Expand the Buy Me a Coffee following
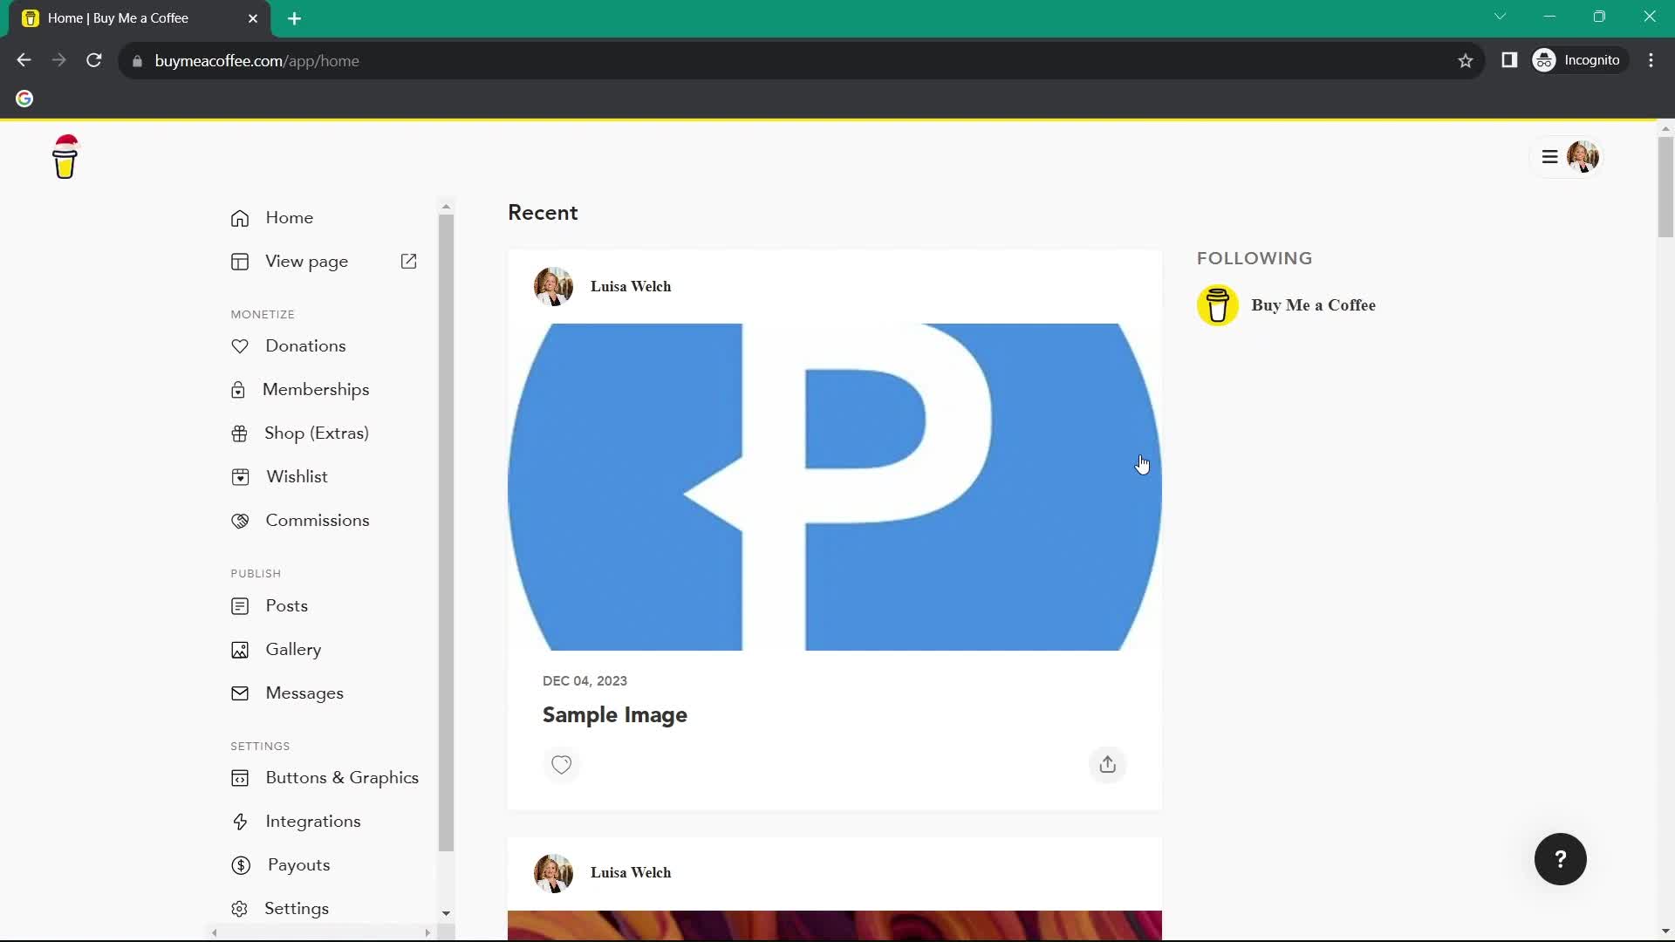The height and width of the screenshot is (942, 1675). click(x=1313, y=304)
